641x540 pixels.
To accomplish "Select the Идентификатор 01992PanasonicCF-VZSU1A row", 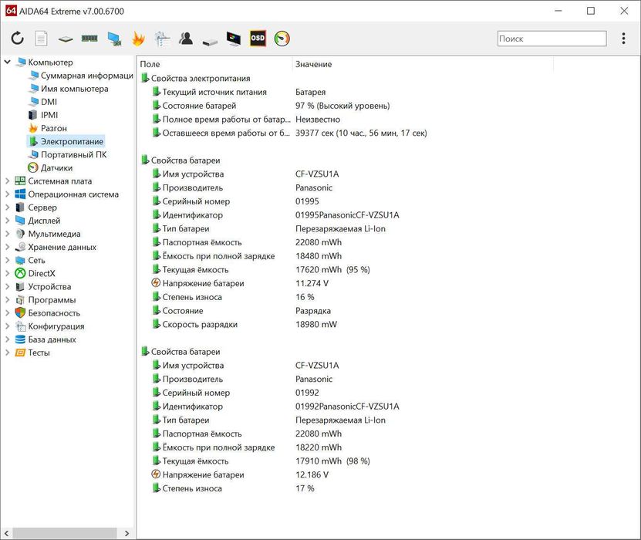I will (275, 407).
